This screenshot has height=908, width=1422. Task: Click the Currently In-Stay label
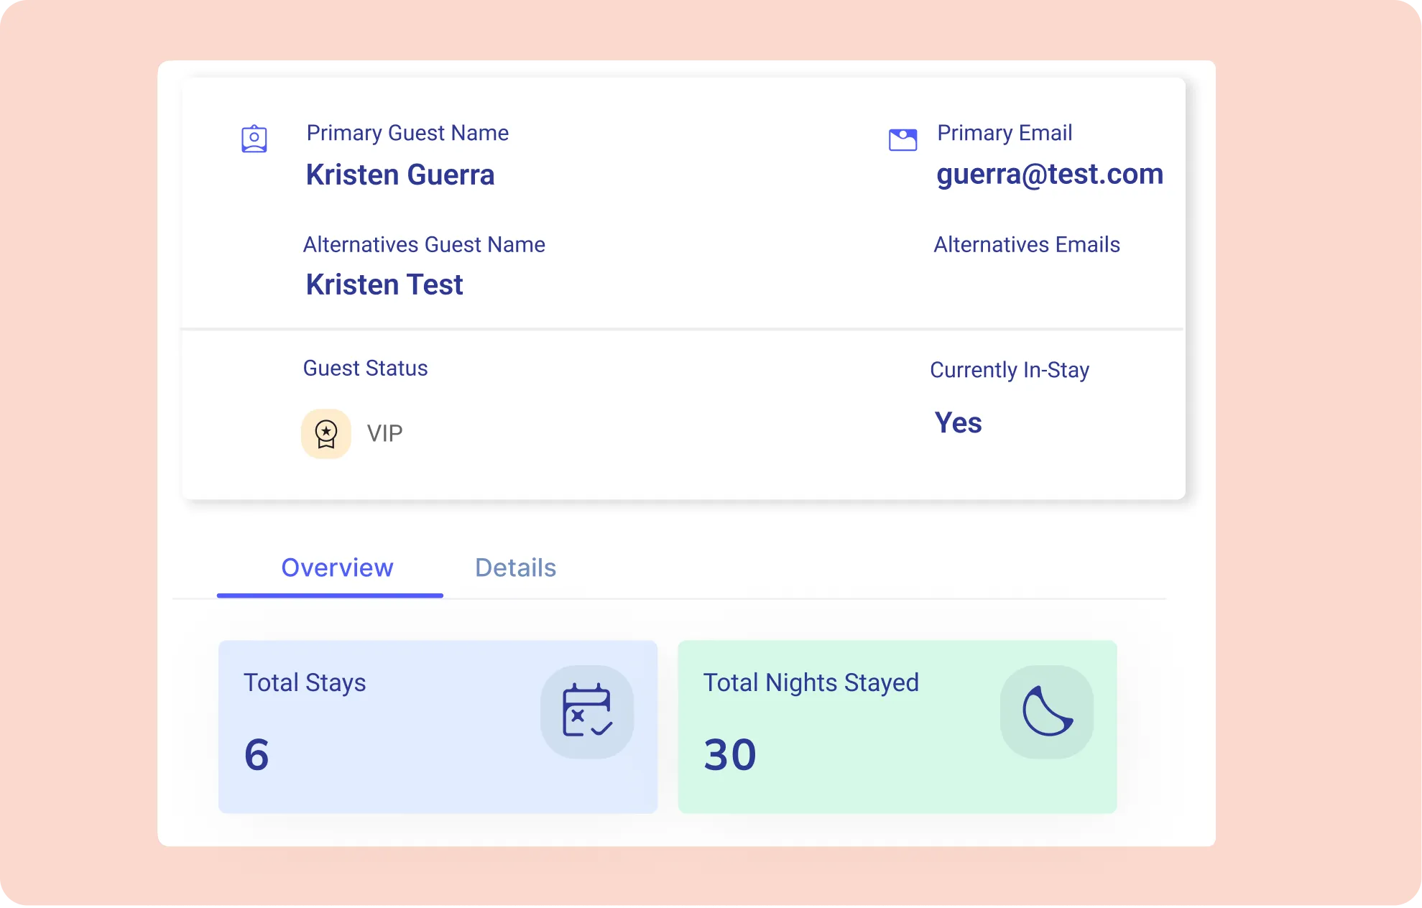tap(1010, 370)
